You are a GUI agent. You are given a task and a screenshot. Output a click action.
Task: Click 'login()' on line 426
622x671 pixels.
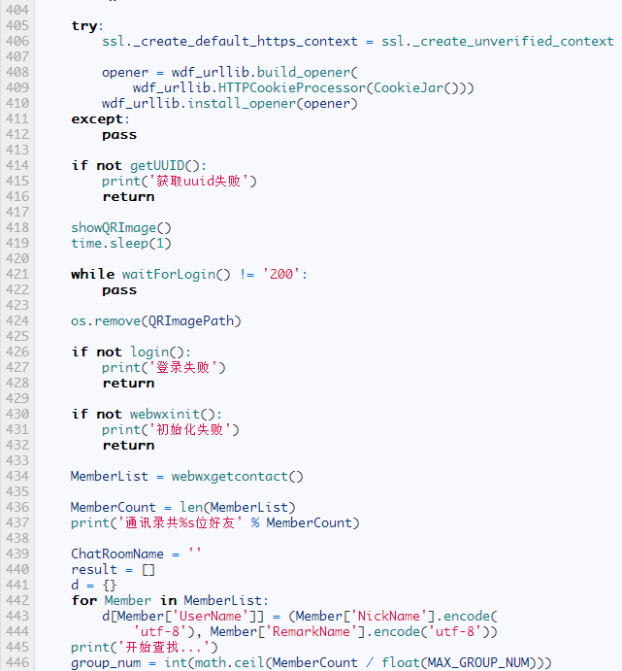(x=157, y=352)
